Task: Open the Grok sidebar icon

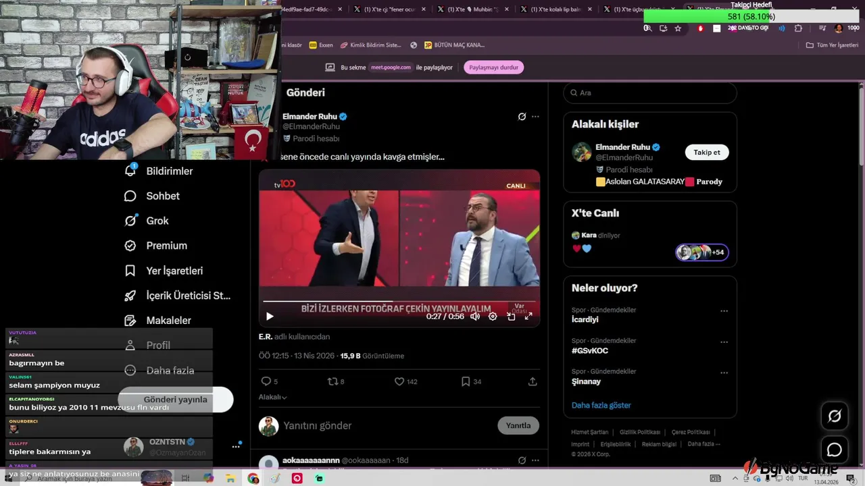Action: pyautogui.click(x=130, y=221)
